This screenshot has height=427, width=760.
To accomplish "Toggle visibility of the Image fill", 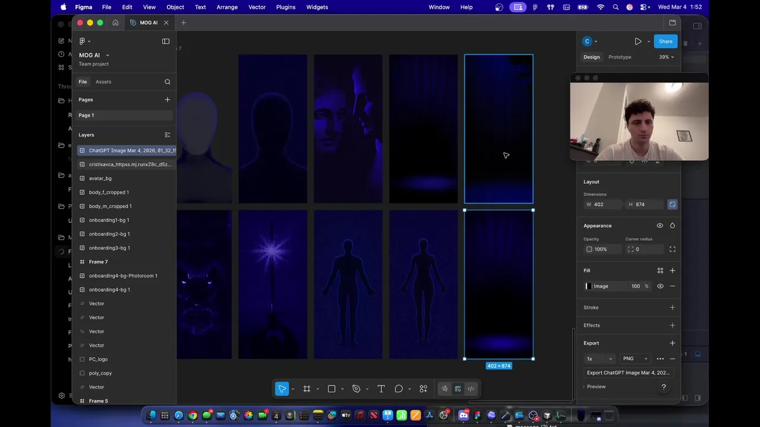I will coord(660,286).
